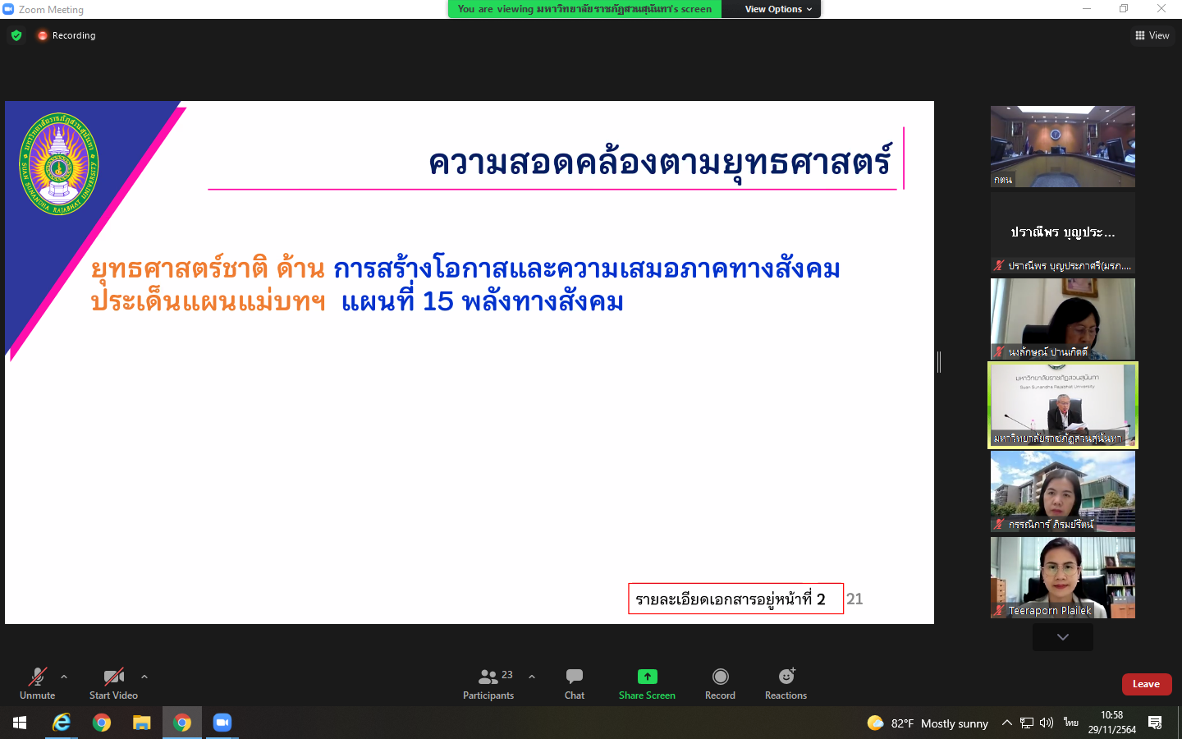Click the green encryption shield icon
The height and width of the screenshot is (739, 1182).
(x=16, y=35)
